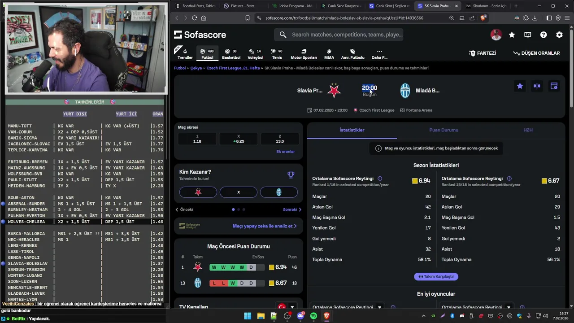Go to the Sonraki card
The width and height of the screenshot is (574, 323).
pos(292,210)
